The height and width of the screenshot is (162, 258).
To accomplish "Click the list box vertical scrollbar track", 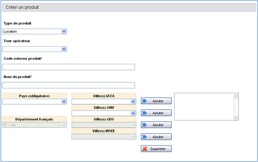I will (x=236, y=106).
